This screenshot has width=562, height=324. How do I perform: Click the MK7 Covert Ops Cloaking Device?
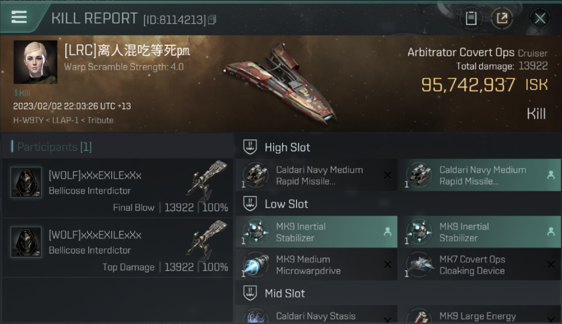[479, 265]
